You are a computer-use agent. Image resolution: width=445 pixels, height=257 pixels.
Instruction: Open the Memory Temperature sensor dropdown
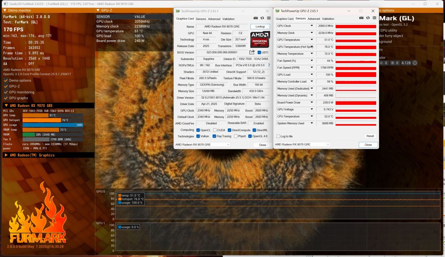[x=312, y=54]
